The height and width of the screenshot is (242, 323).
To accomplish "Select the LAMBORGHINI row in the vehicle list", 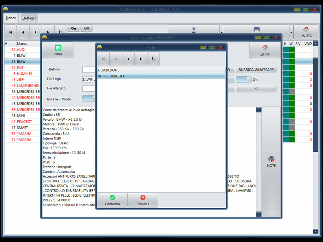I will pyautogui.click(x=23, y=86).
